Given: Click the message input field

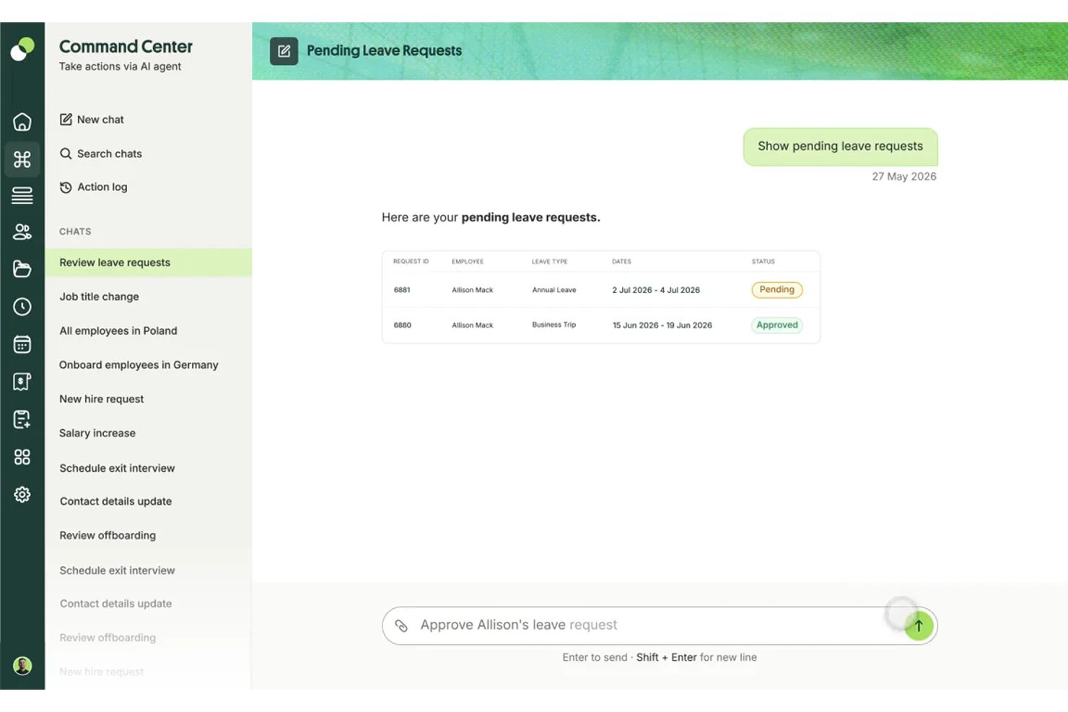Looking at the screenshot, I should tap(660, 625).
